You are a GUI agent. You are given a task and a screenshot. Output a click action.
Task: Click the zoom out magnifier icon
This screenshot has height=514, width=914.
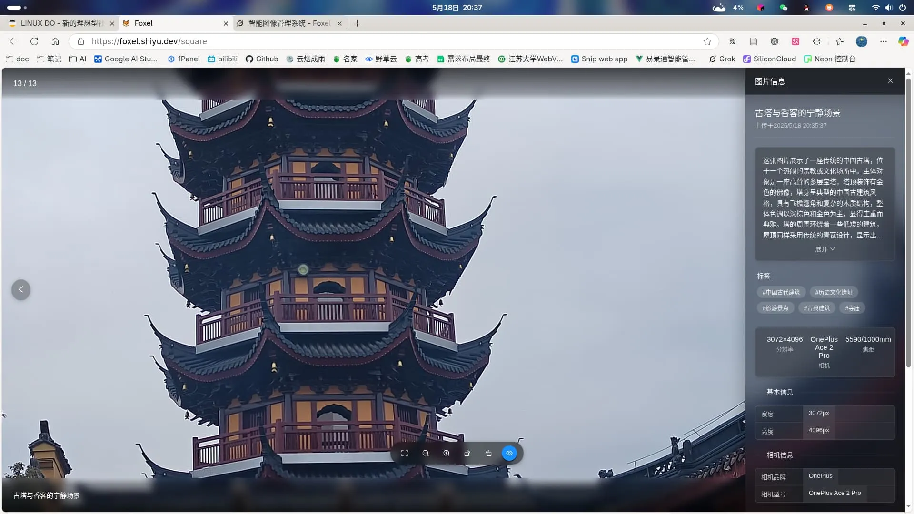[x=426, y=453]
